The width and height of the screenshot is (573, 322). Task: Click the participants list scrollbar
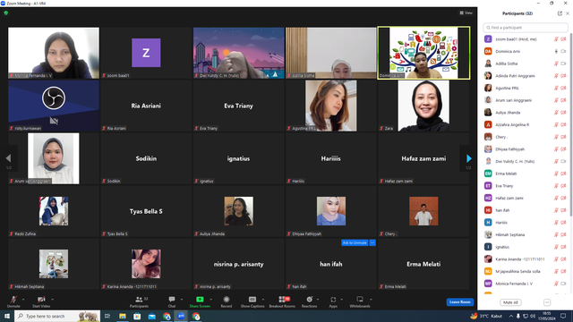point(571,124)
